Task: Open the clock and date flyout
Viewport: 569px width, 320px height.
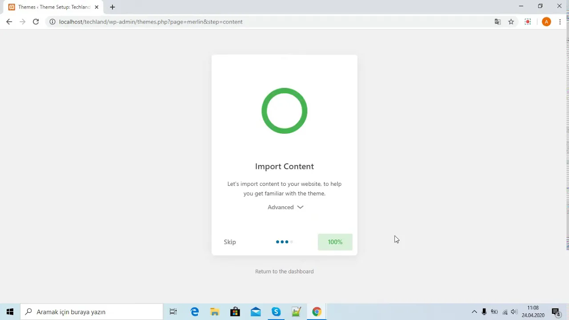Action: point(533,312)
